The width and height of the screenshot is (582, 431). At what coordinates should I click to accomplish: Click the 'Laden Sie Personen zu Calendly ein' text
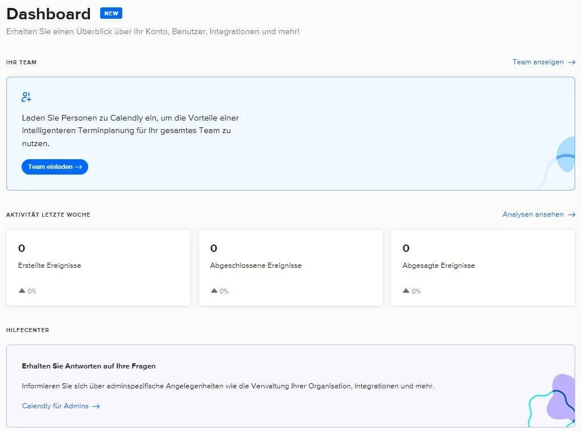pos(130,131)
